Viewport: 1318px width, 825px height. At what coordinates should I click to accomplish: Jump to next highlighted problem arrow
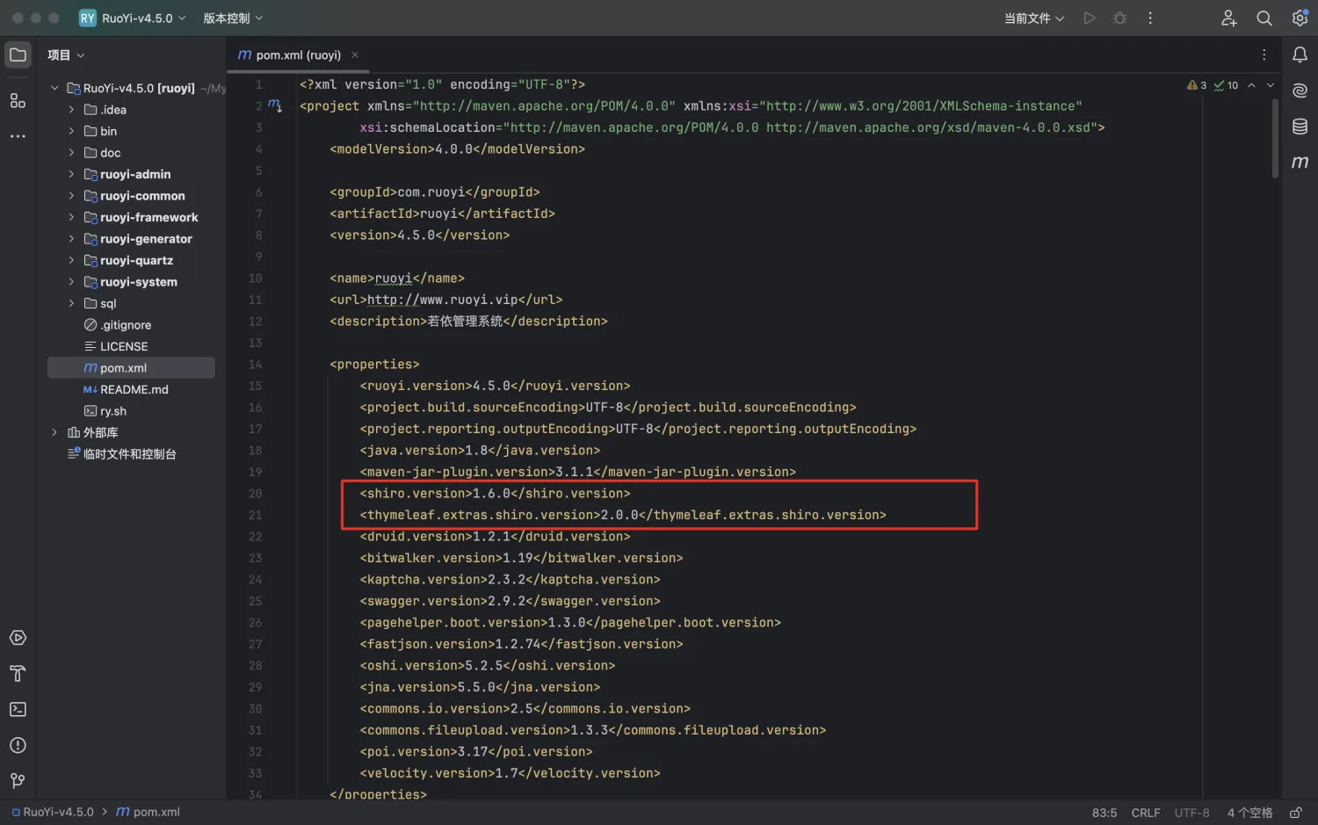point(1271,85)
